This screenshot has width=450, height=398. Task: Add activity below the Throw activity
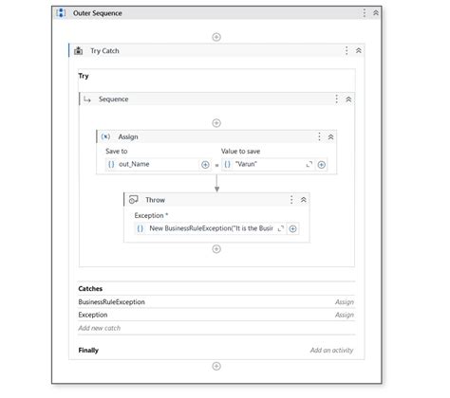216,249
